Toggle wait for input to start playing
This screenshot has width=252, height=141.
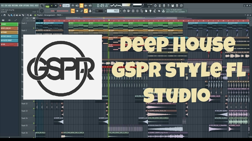pyautogui.click(x=77, y=5)
